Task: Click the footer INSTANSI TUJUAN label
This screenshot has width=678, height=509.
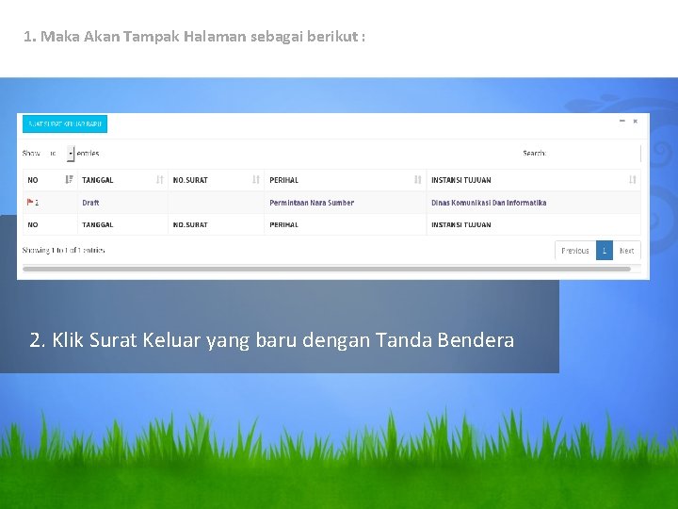Action: coord(460,224)
